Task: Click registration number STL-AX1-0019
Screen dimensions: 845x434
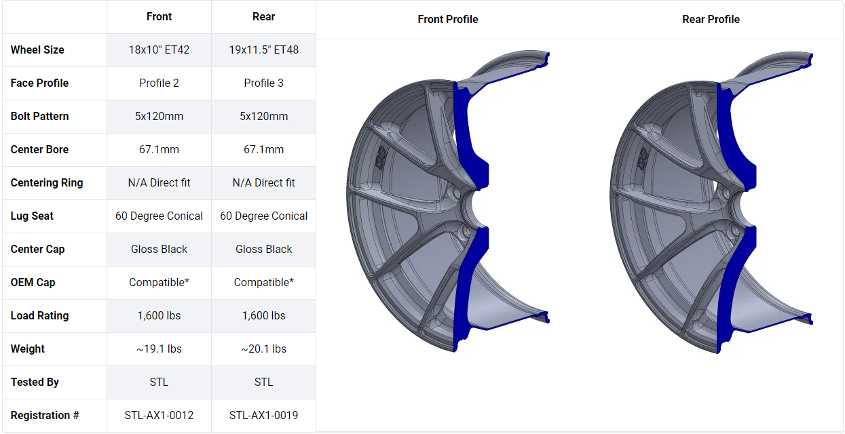Action: pos(263,416)
